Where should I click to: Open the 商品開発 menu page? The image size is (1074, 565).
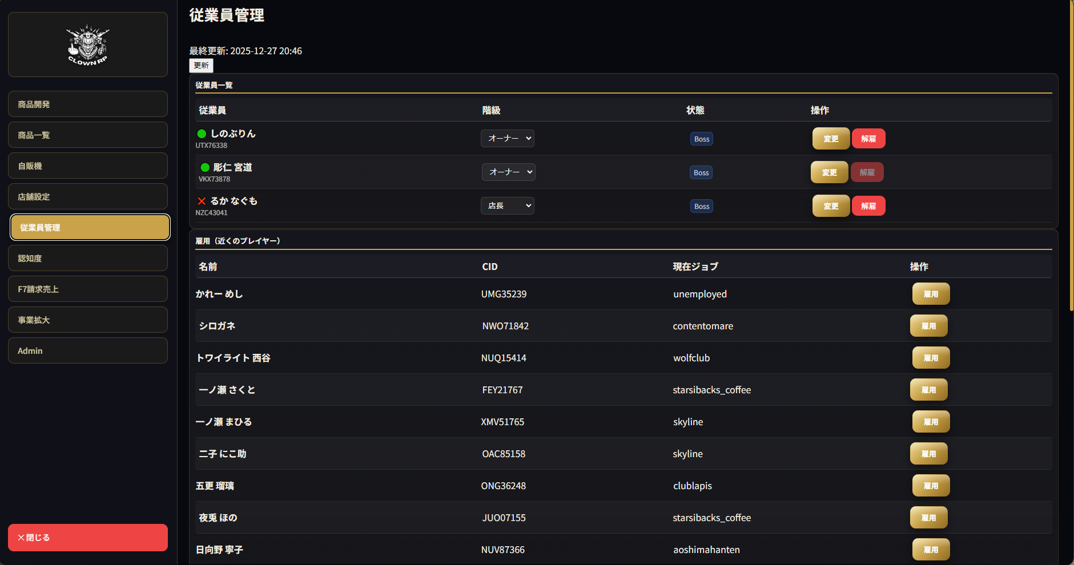click(x=88, y=104)
